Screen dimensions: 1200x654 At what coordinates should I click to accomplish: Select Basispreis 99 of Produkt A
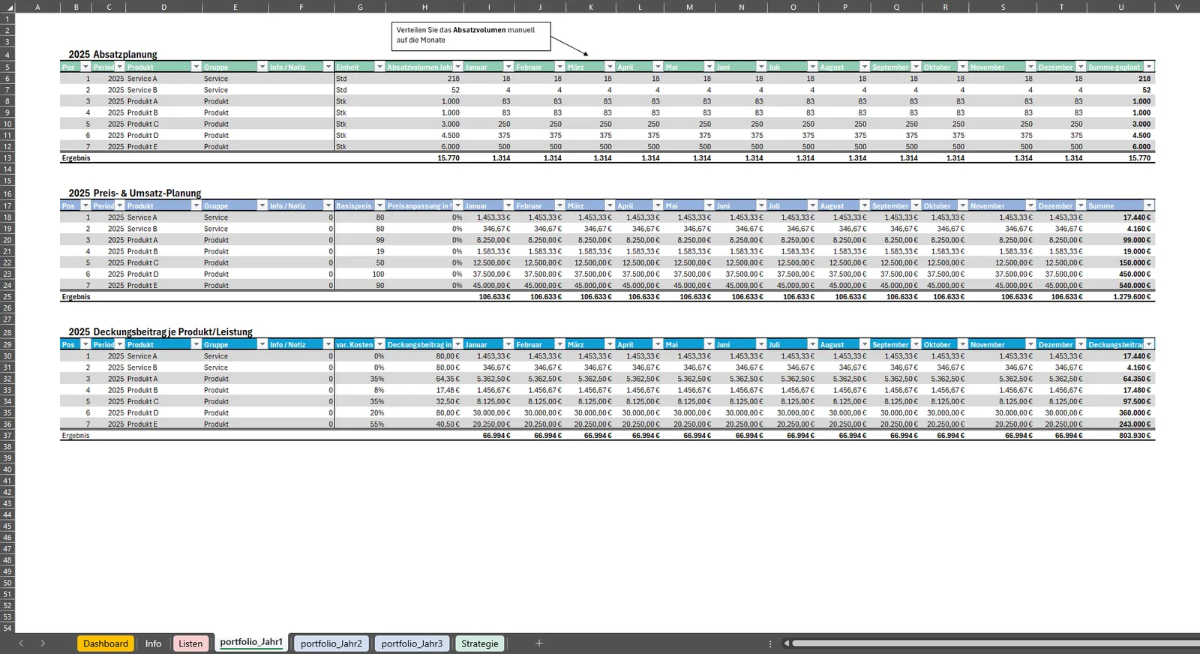pos(360,240)
